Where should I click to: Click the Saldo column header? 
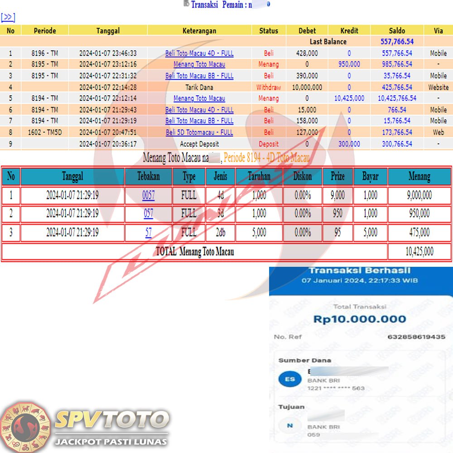coord(396,31)
